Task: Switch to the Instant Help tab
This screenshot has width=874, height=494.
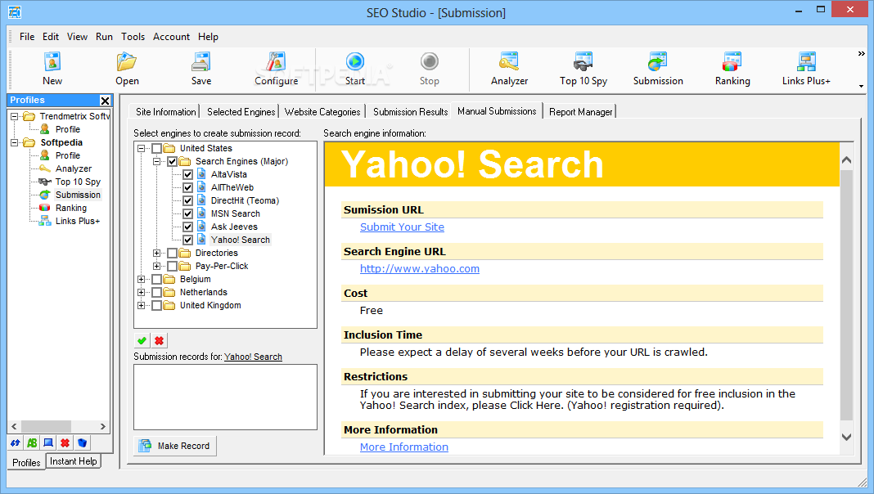Action: pos(73,461)
